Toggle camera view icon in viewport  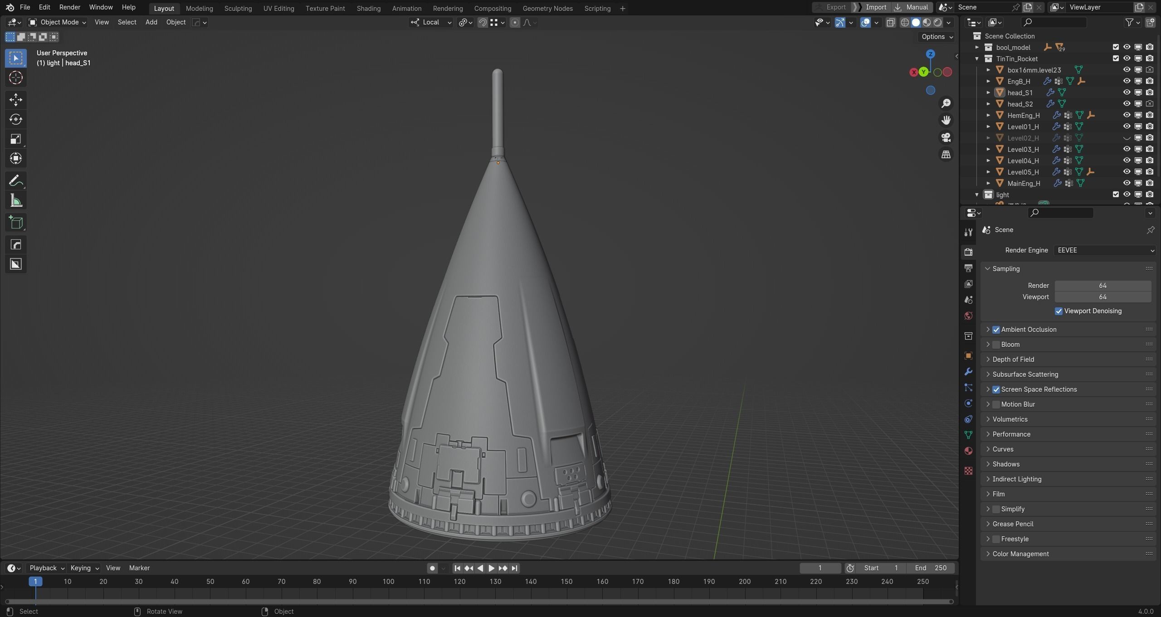click(946, 137)
